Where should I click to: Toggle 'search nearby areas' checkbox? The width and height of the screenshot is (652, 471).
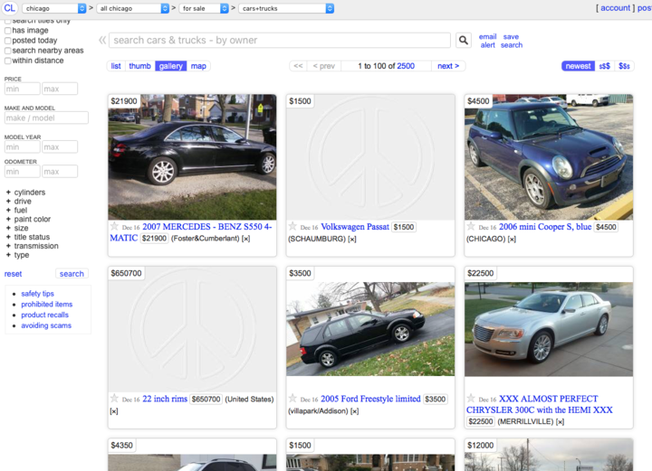coord(7,51)
